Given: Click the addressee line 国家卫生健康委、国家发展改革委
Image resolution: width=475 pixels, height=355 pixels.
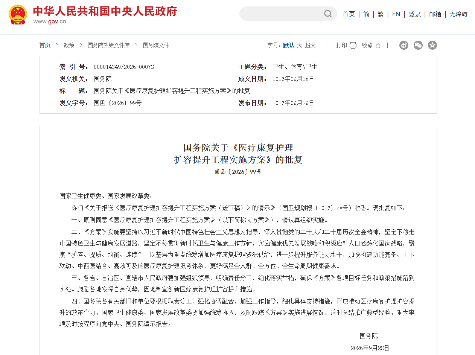Looking at the screenshot, I should click(x=106, y=196).
